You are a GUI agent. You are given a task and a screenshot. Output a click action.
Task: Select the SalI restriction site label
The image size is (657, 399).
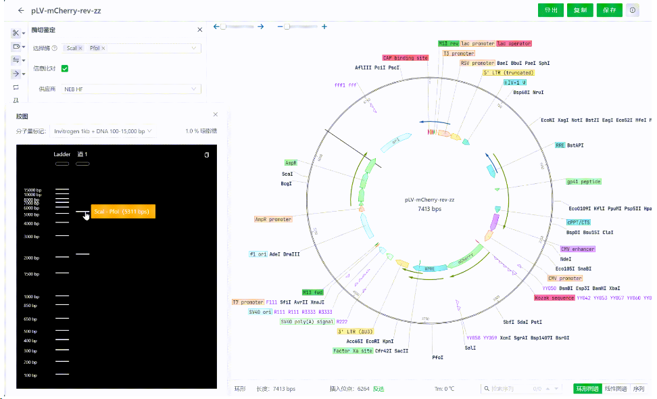click(x=470, y=348)
